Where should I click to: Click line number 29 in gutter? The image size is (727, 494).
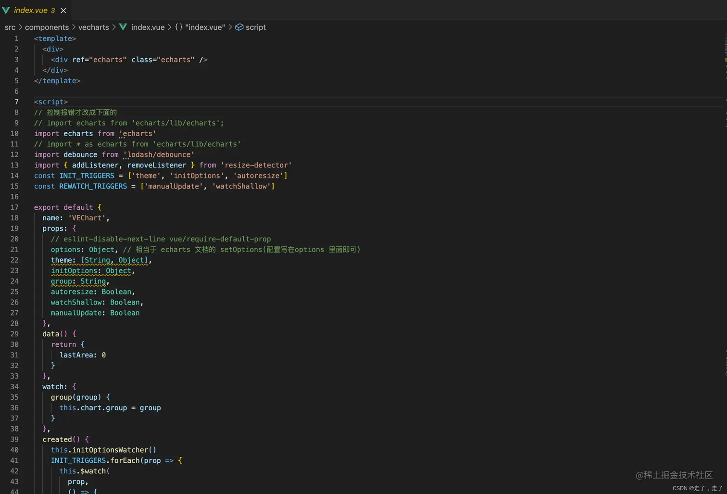point(14,334)
